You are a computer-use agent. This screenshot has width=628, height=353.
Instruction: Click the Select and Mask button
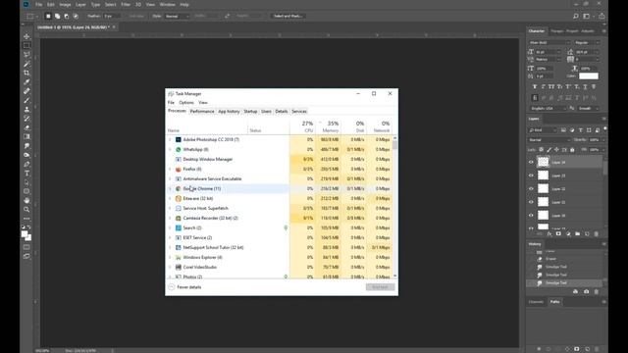(x=288, y=16)
